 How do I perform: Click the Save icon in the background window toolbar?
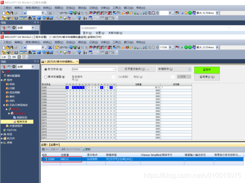tap(11, 13)
